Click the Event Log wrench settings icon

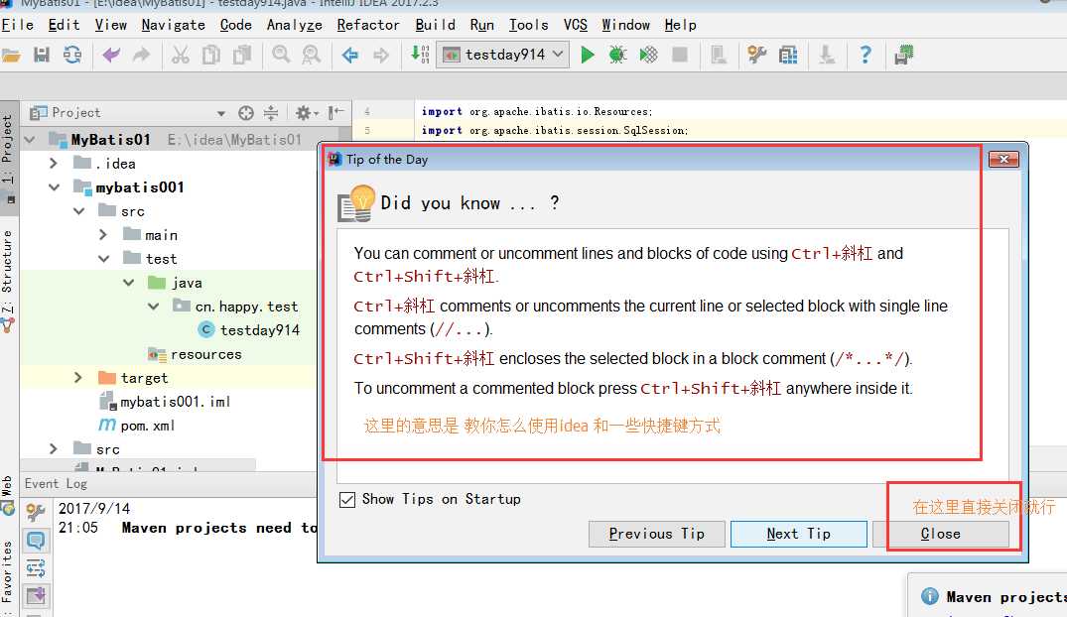pyautogui.click(x=36, y=511)
